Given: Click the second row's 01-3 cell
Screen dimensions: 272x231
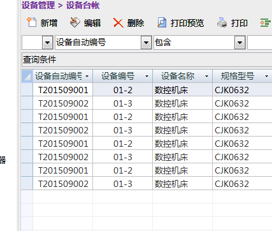Looking at the screenshot, I should pyautogui.click(x=123, y=103).
